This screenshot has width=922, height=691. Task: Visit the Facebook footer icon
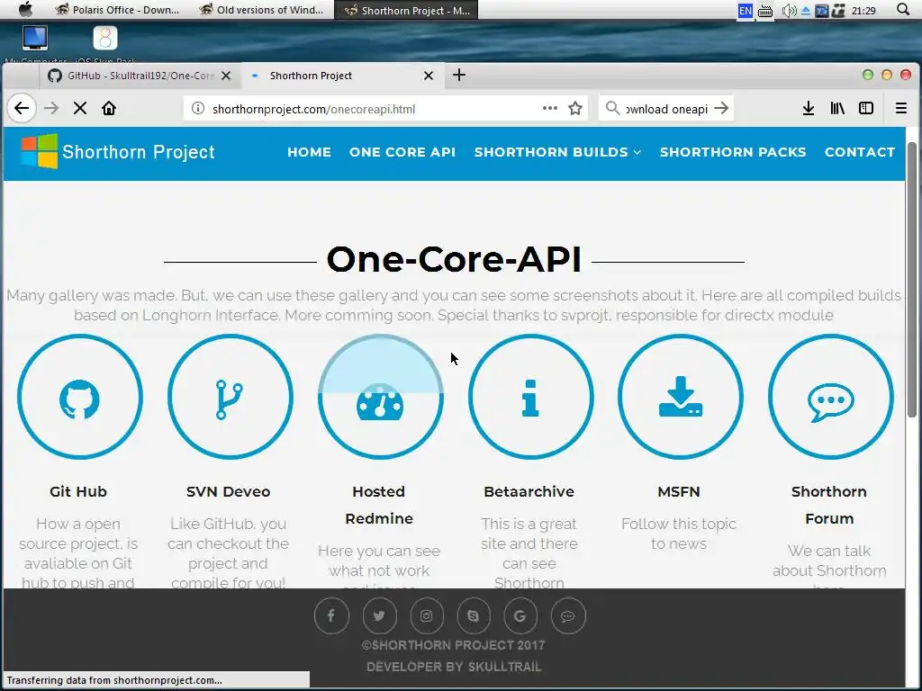(331, 615)
